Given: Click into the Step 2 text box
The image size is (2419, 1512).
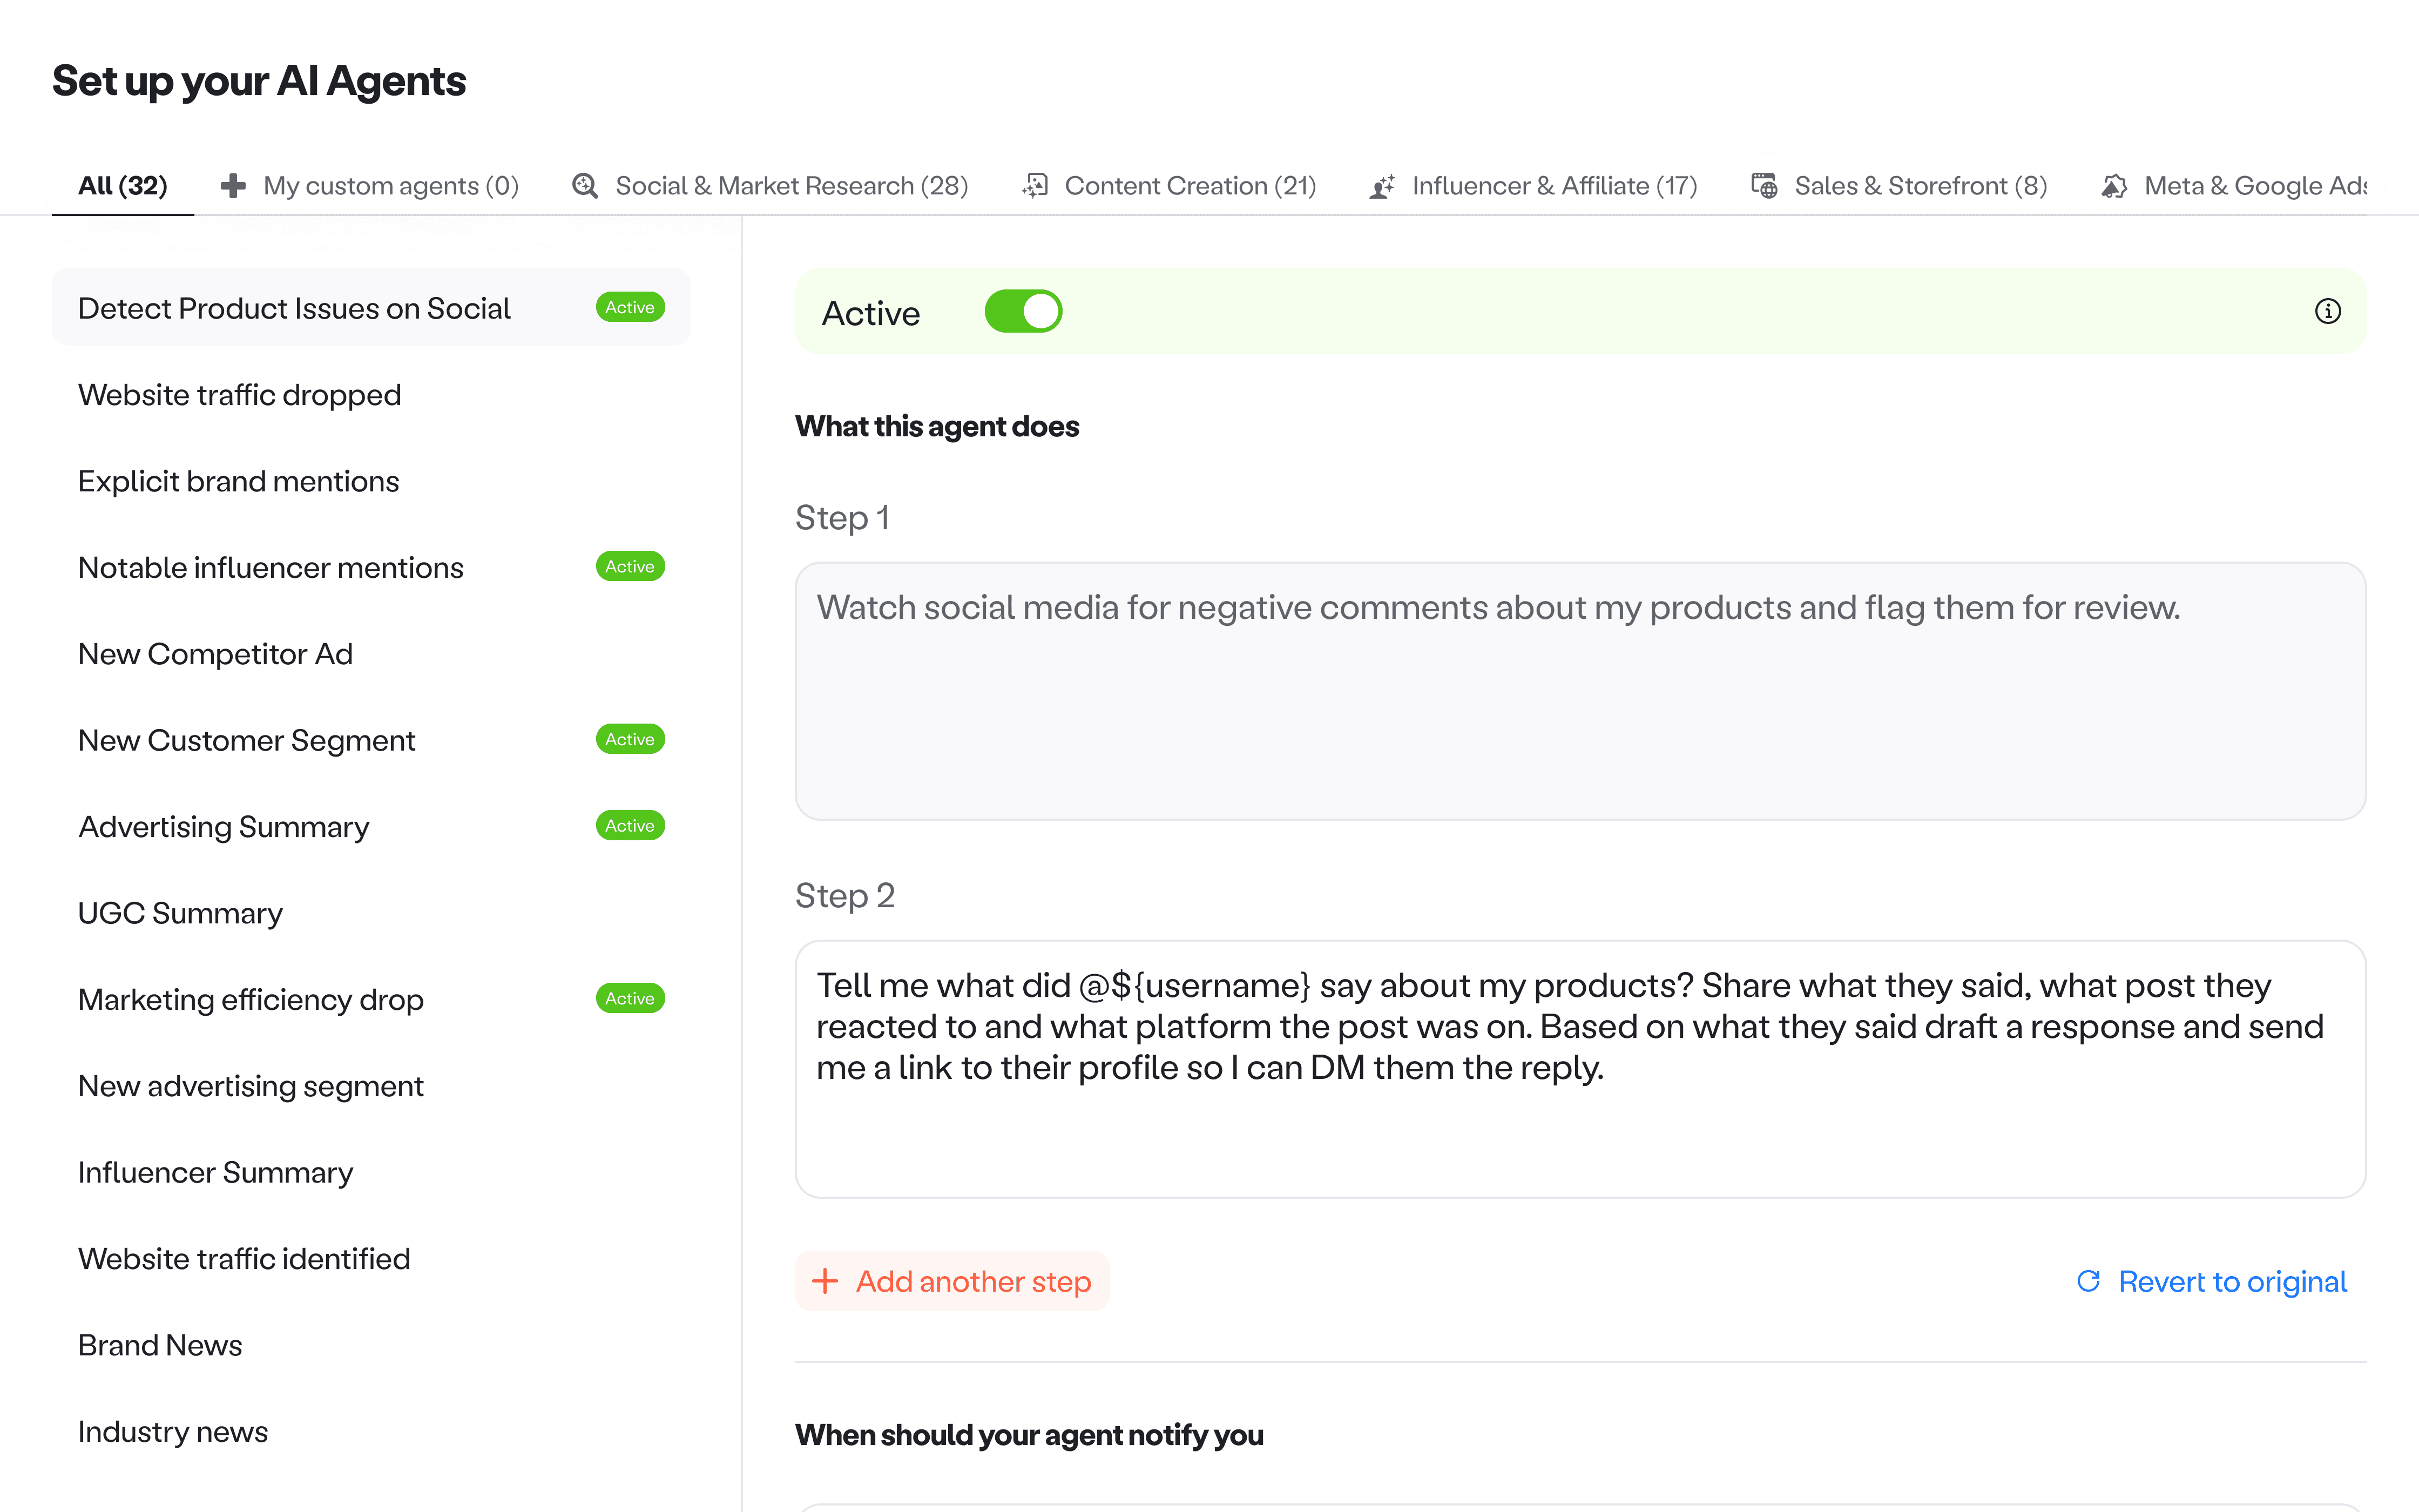Looking at the screenshot, I should 1579,1068.
